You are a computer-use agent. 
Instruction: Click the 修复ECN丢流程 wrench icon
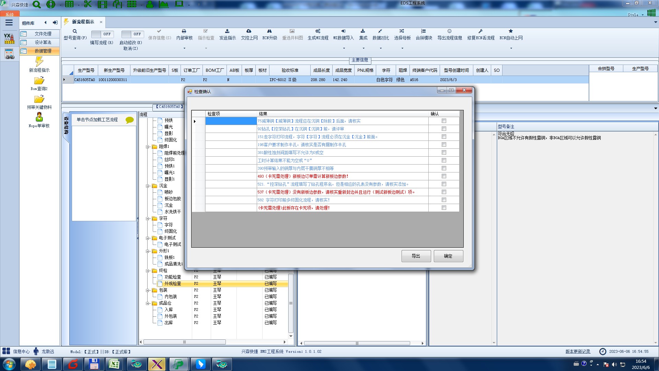pyautogui.click(x=481, y=31)
